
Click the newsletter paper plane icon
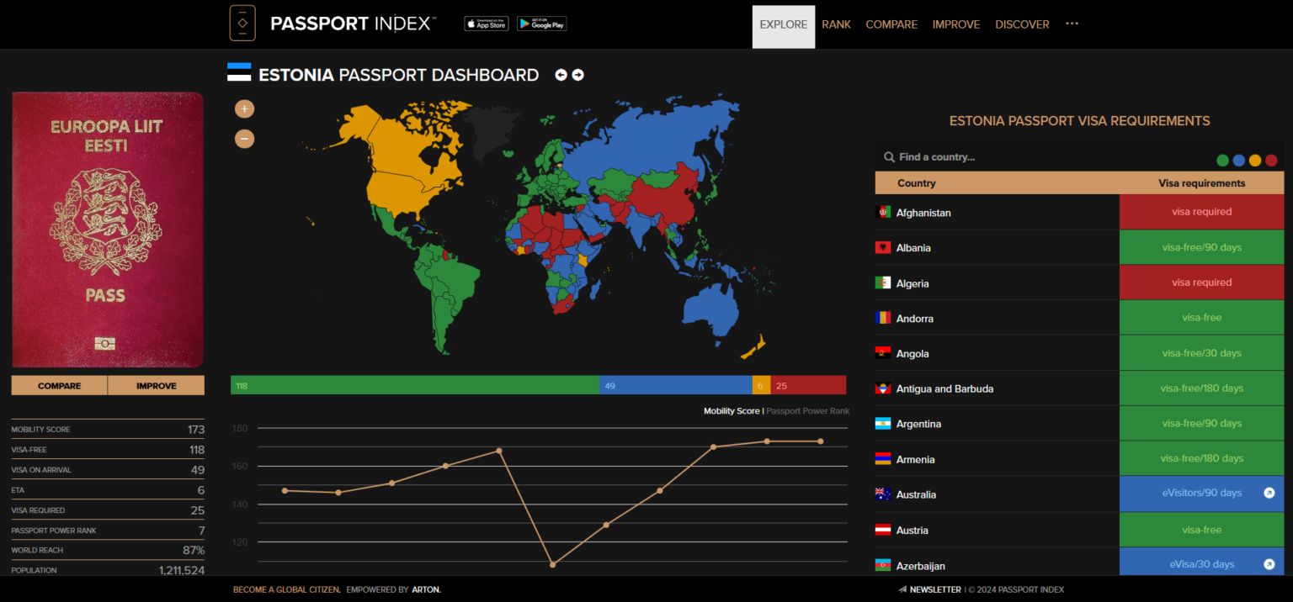pyautogui.click(x=902, y=589)
